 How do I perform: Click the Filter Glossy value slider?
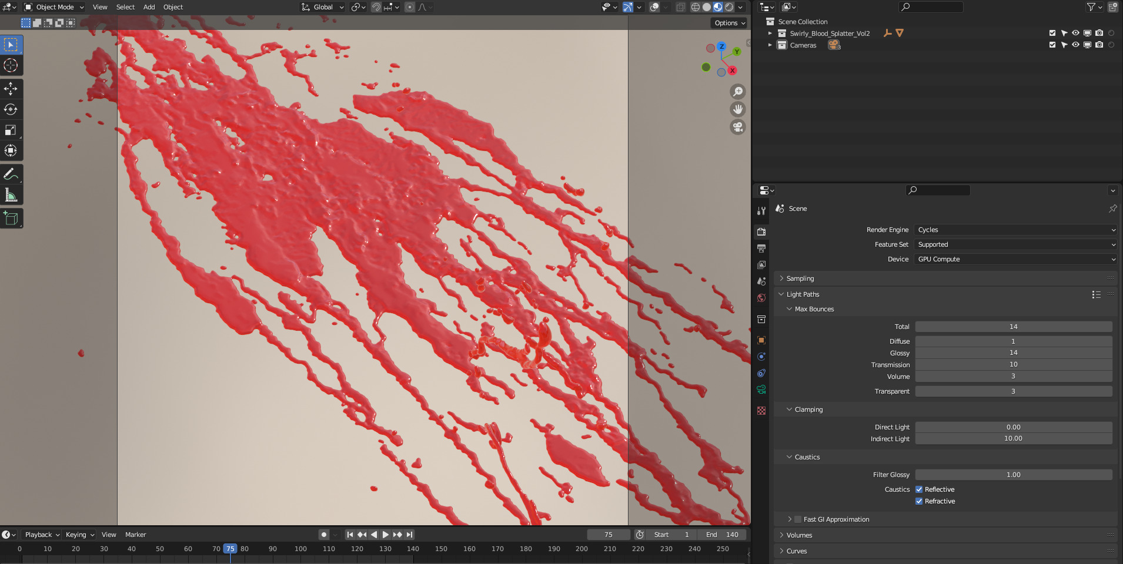[x=1013, y=475]
